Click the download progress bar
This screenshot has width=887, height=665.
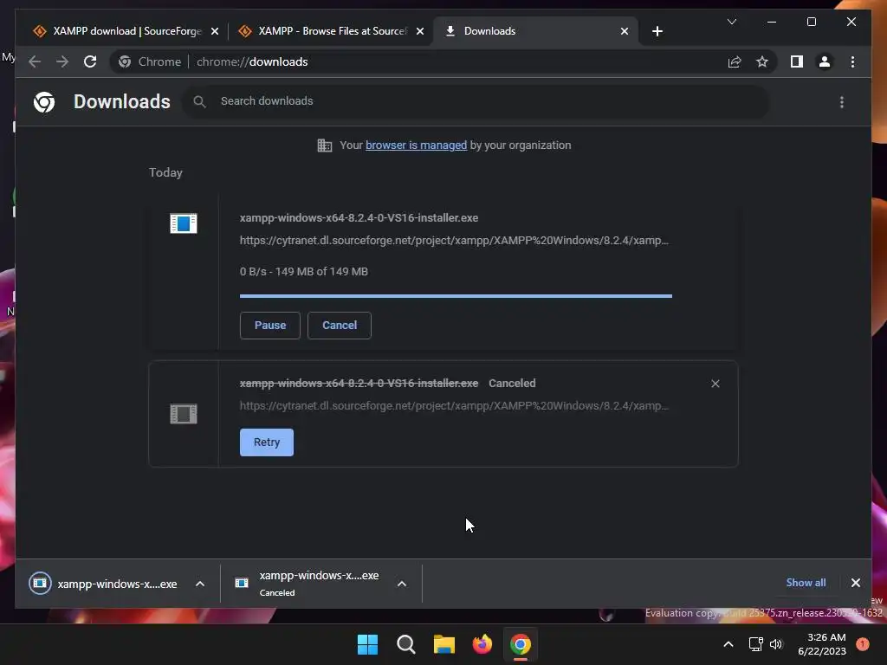coord(456,296)
